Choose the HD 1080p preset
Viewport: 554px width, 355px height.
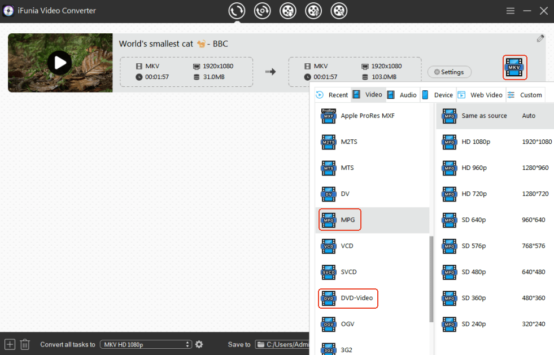click(476, 142)
